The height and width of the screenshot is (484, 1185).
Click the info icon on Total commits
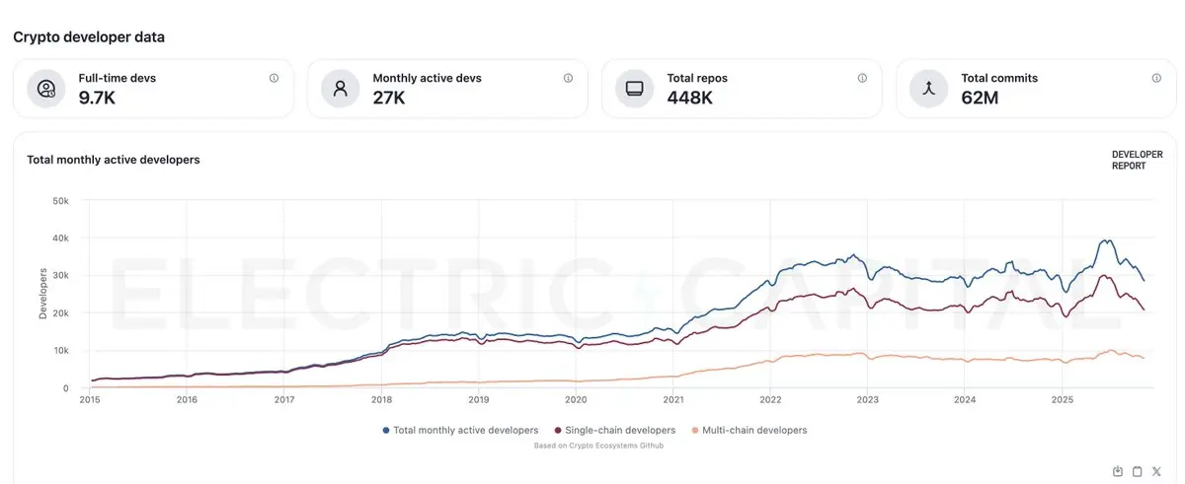pyautogui.click(x=1156, y=78)
